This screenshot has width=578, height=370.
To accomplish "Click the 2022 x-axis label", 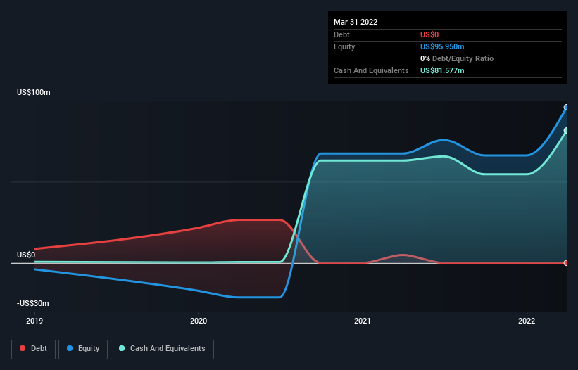I will click(527, 321).
